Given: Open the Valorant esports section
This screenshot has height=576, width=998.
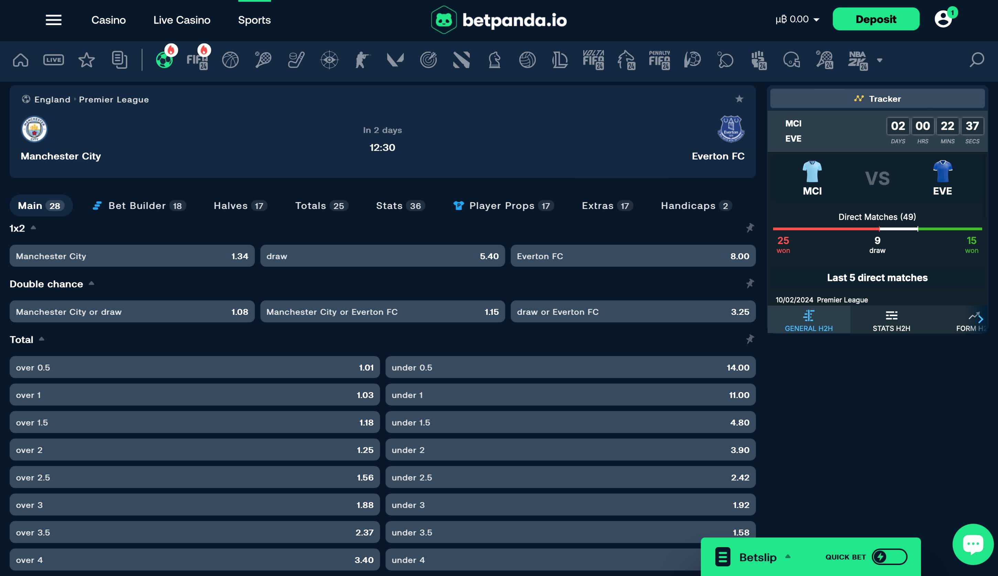Looking at the screenshot, I should [x=396, y=59].
